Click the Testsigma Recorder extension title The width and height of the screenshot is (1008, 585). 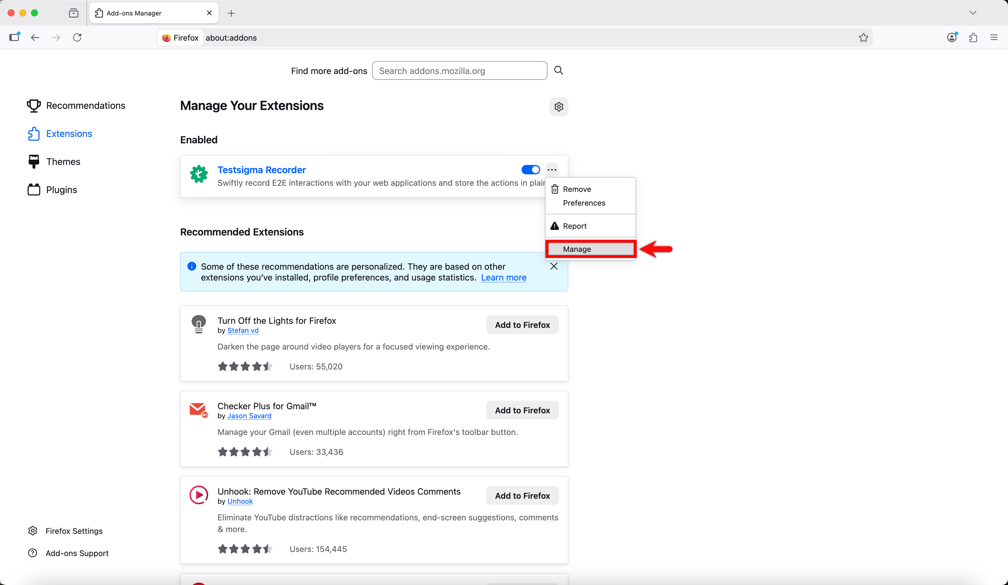(262, 170)
